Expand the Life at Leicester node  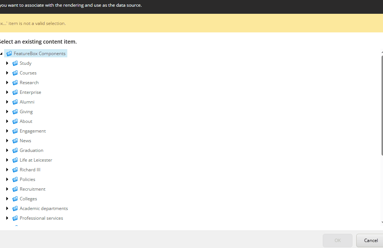tap(7, 160)
